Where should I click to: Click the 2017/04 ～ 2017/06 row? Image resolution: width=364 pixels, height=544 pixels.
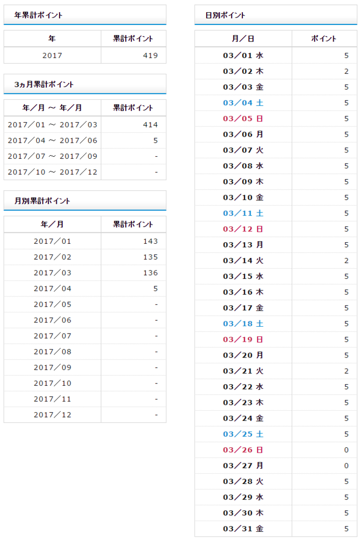85,140
